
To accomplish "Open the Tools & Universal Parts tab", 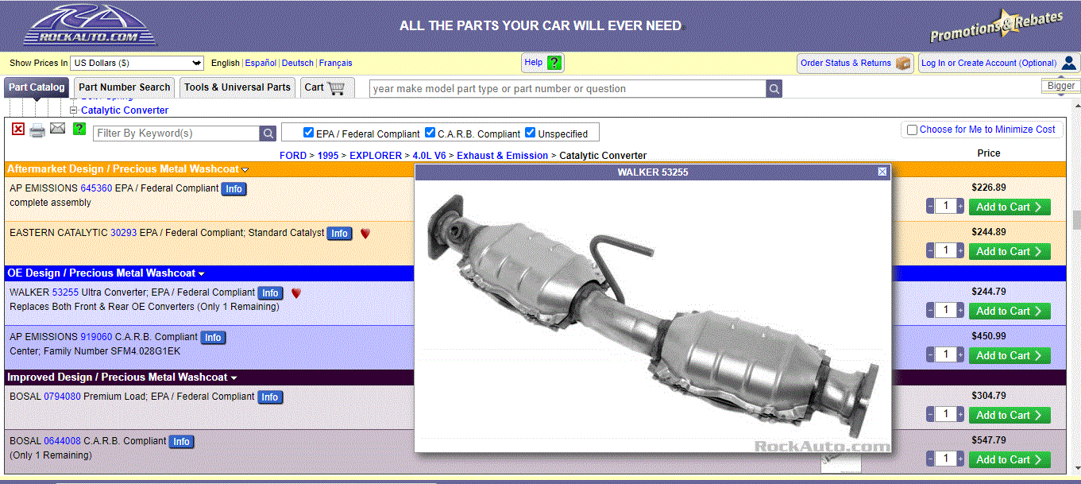I will click(x=237, y=87).
